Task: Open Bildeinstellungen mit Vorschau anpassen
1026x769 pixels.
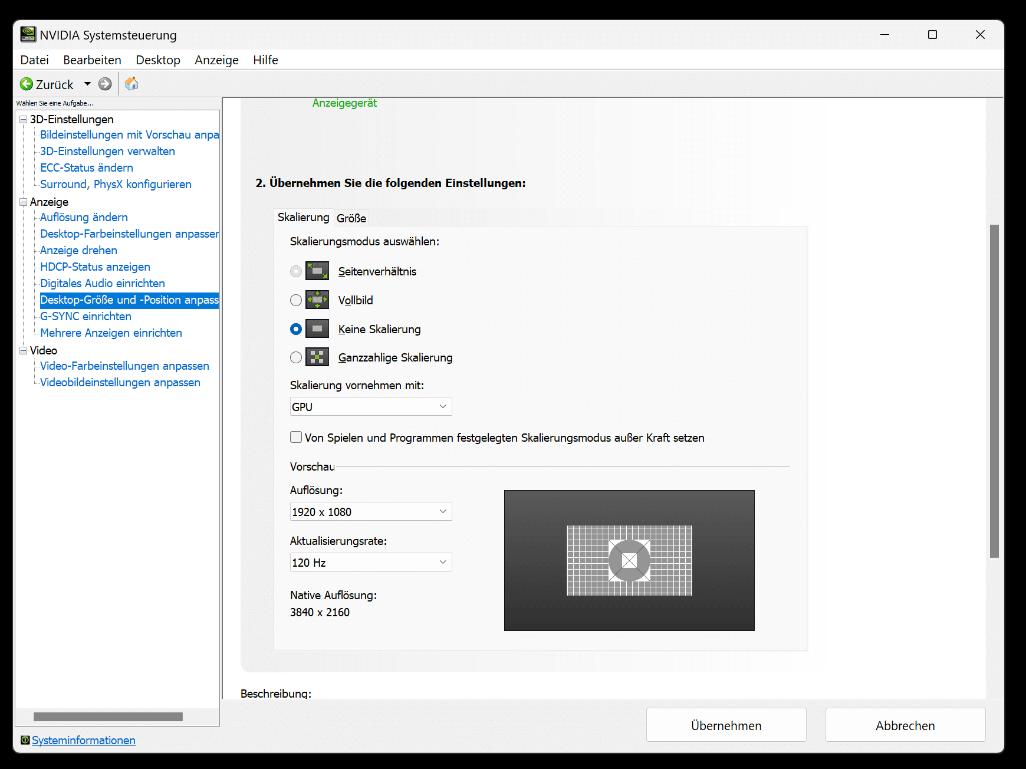Action: pos(130,134)
